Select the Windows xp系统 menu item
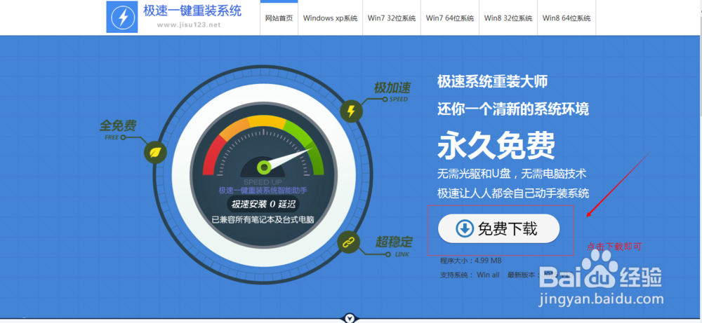The height and width of the screenshot is (323, 702). pos(331,18)
